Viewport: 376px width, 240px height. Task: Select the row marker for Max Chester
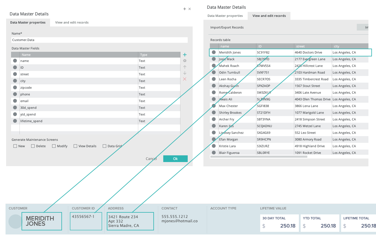214,106
